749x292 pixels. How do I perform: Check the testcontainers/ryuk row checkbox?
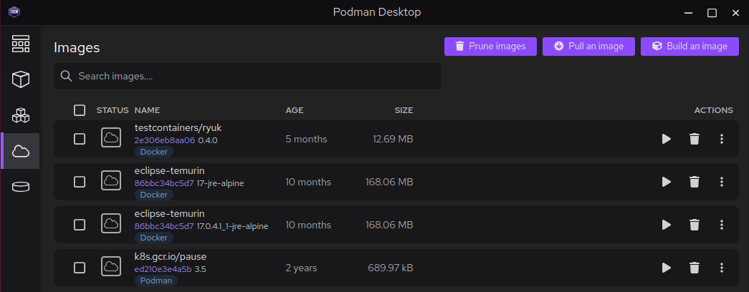click(x=80, y=139)
